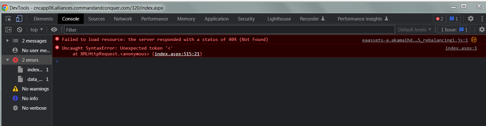This screenshot has width=486, height=126.
Task: Click into the console Filter field
Action: click(x=229, y=30)
